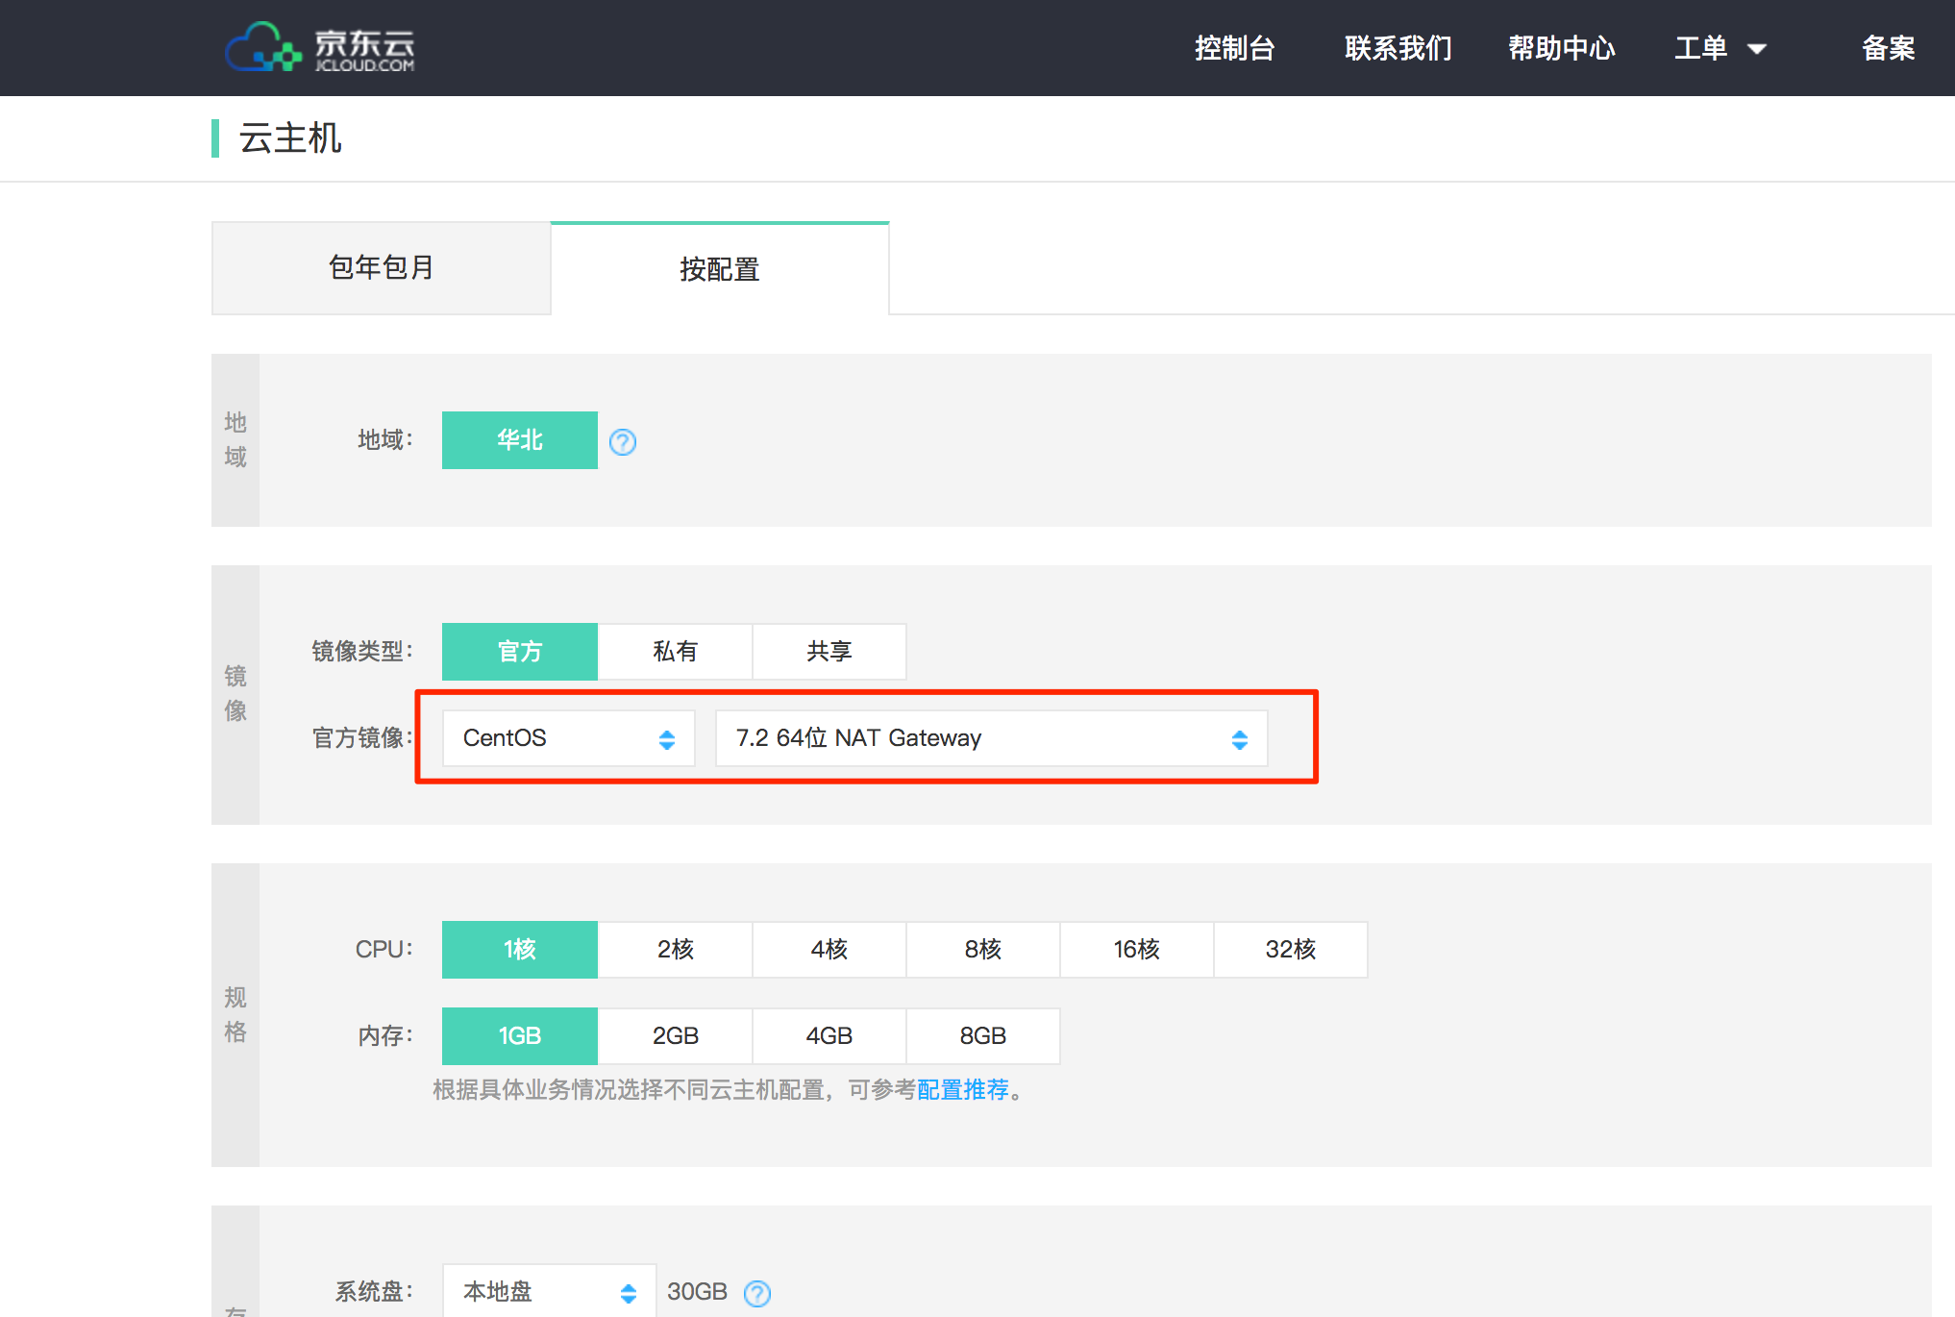The height and width of the screenshot is (1317, 1955).
Task: Select 4GB memory option
Action: 829,1036
